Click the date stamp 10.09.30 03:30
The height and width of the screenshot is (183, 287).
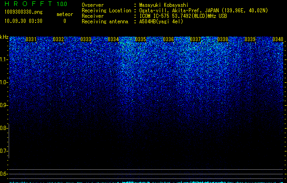(x=23, y=21)
